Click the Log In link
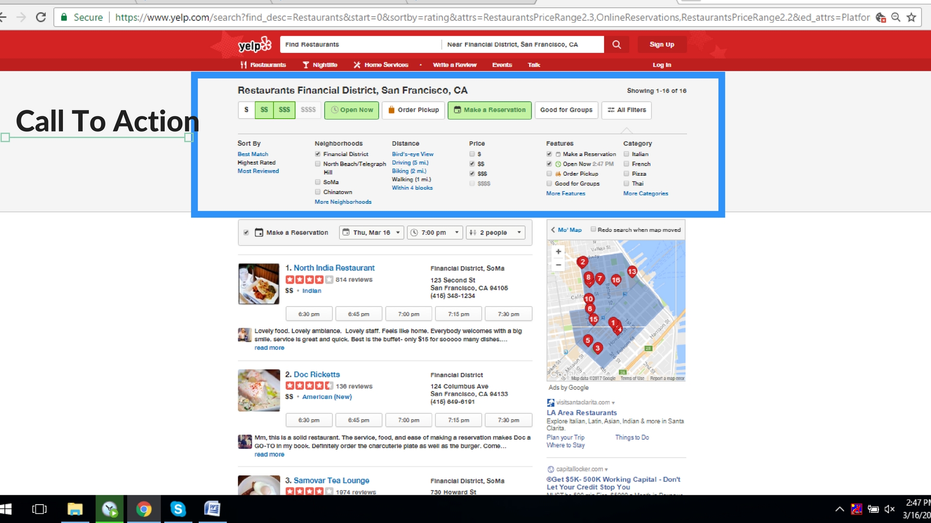This screenshot has width=931, height=523. pos(662,65)
